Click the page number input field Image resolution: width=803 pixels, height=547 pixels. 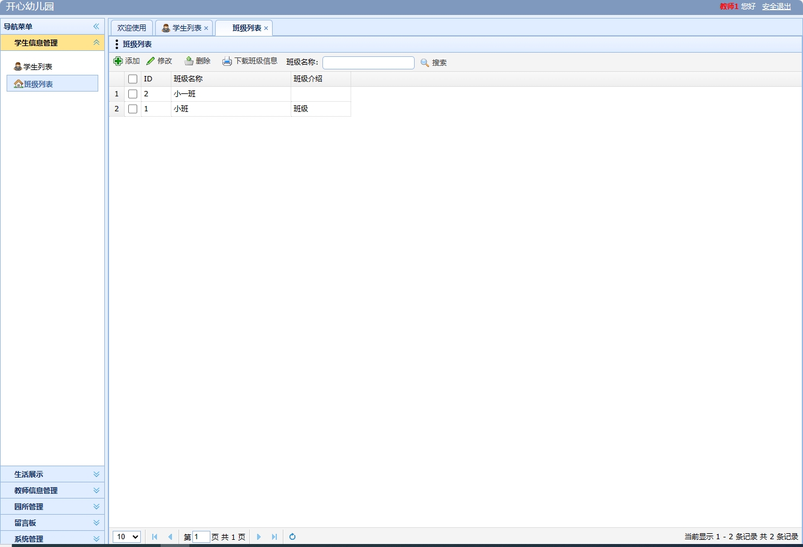pyautogui.click(x=201, y=537)
